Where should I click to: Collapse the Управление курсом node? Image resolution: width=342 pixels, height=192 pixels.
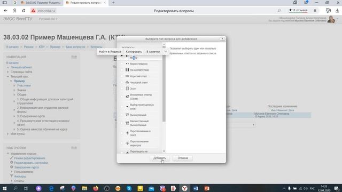pos(8,154)
